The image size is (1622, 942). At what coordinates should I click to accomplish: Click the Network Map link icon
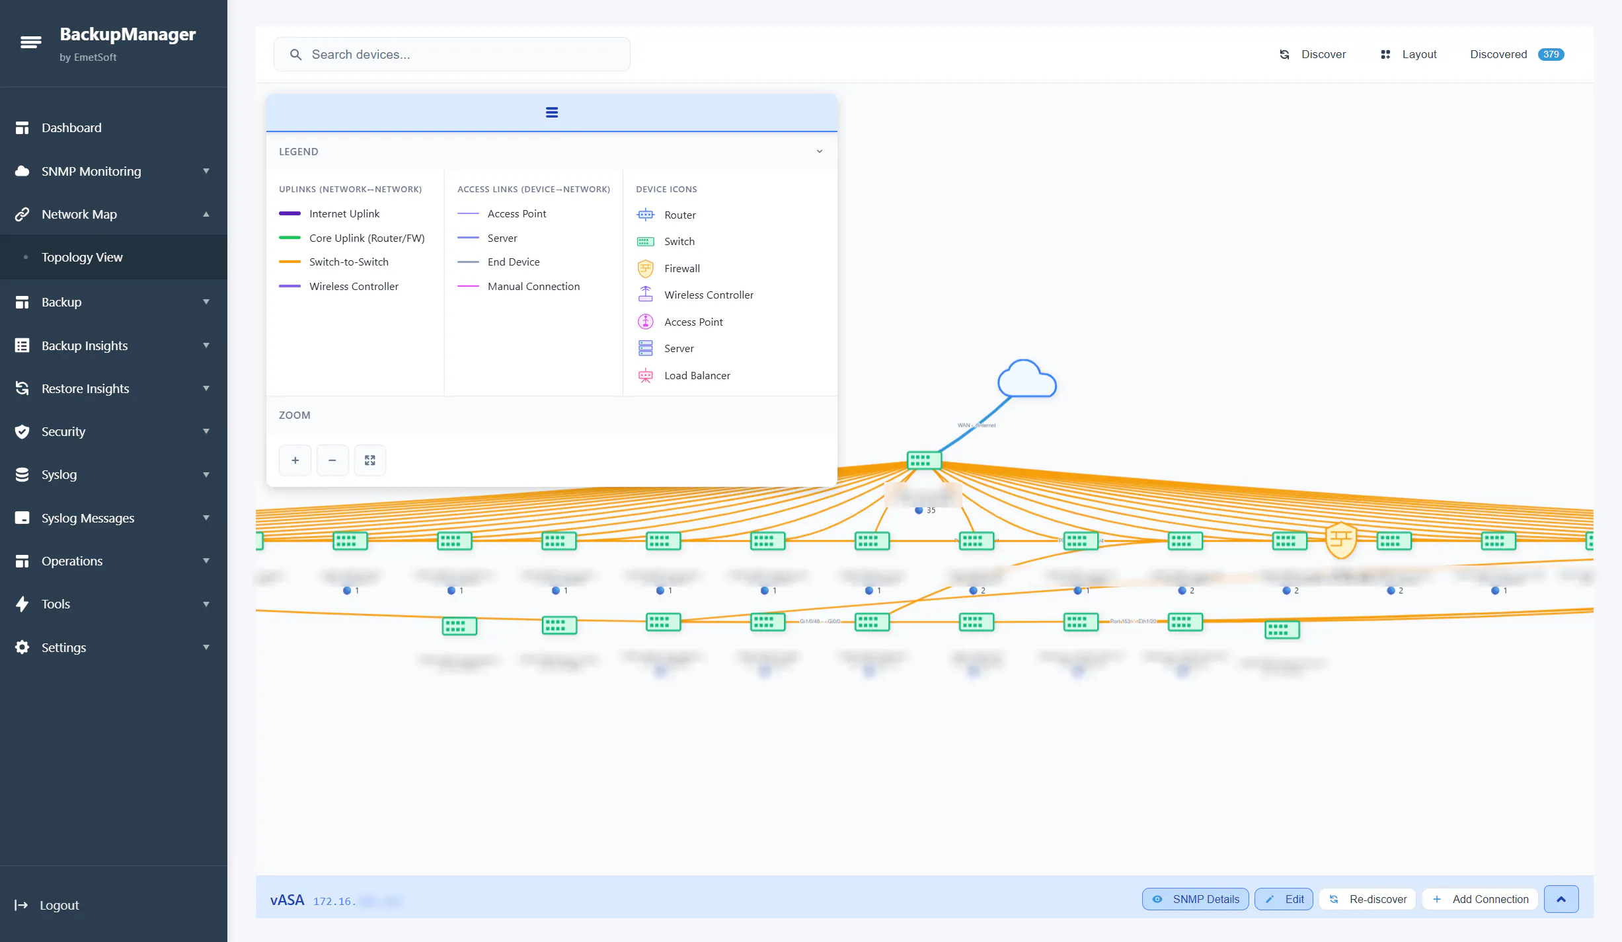click(22, 214)
